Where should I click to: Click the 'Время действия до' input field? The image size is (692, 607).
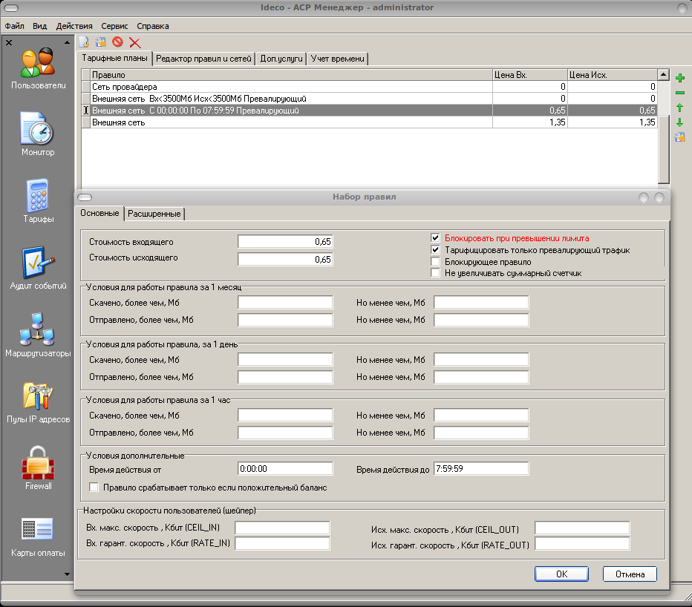(480, 469)
